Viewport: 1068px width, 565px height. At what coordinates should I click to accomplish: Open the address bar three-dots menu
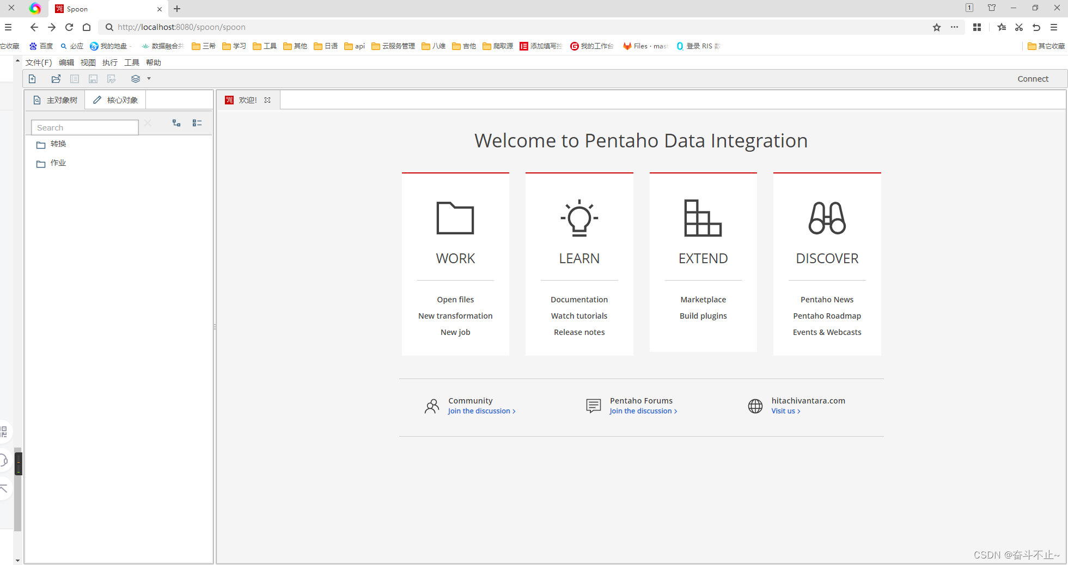pos(954,27)
